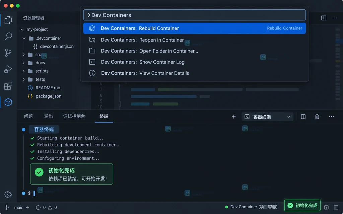Switch to the 终端 tab
The image size is (343, 214).
(x=104, y=116)
